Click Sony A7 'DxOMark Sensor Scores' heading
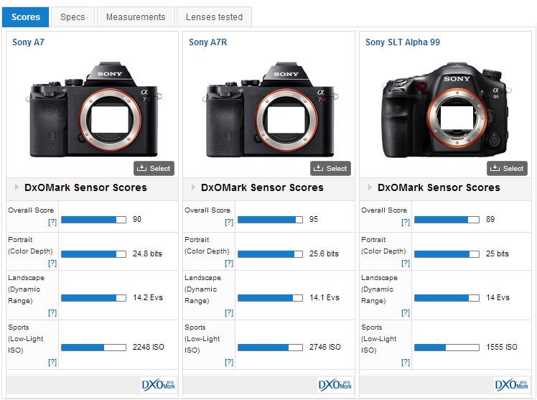Viewport: 537px width, 400px height. coord(85,187)
